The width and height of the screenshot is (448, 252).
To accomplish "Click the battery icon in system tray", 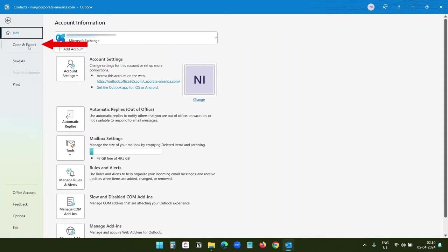I will (410, 245).
